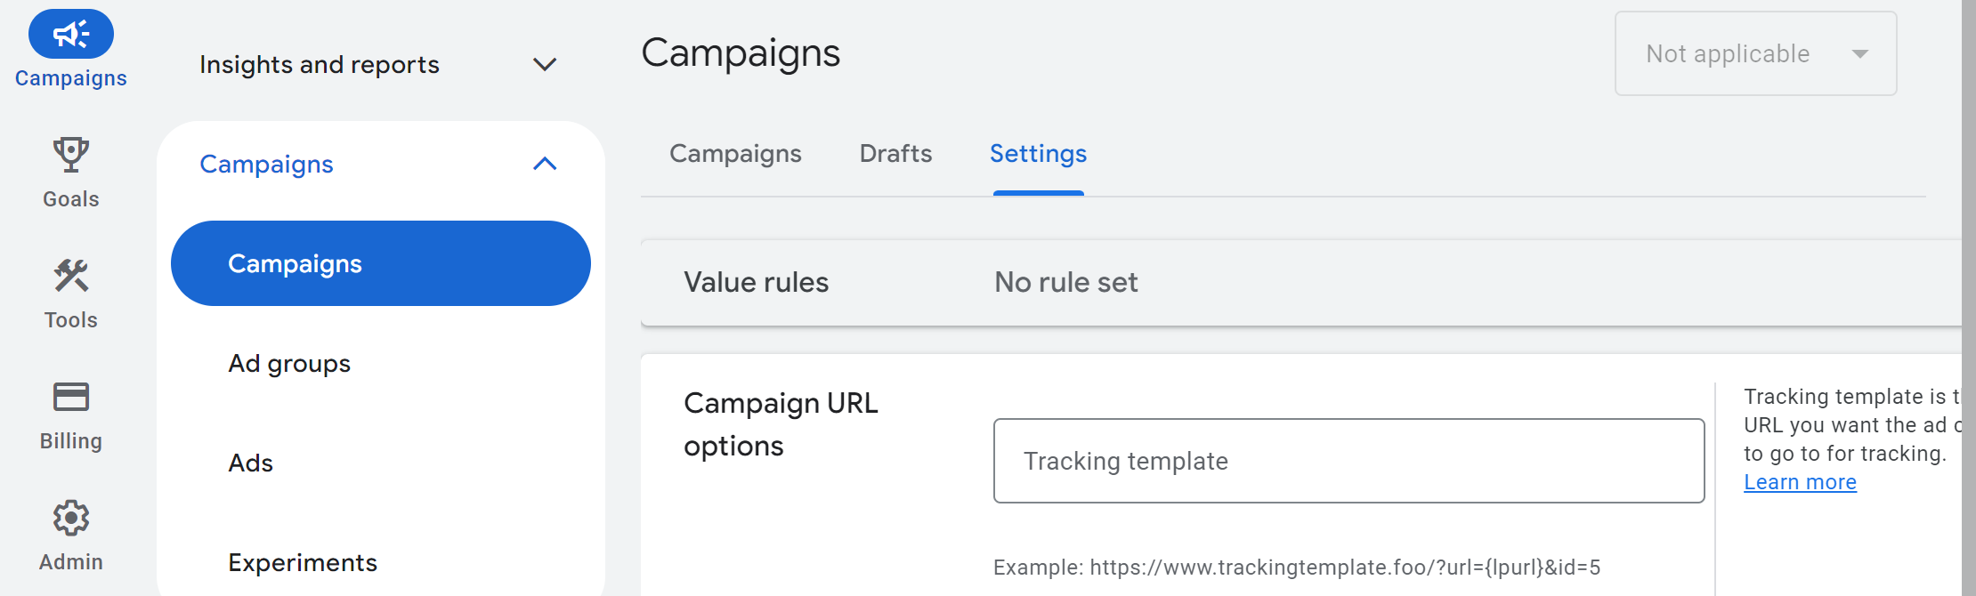Open Experiments in the sidebar
This screenshot has width=1976, height=596.
303,562
